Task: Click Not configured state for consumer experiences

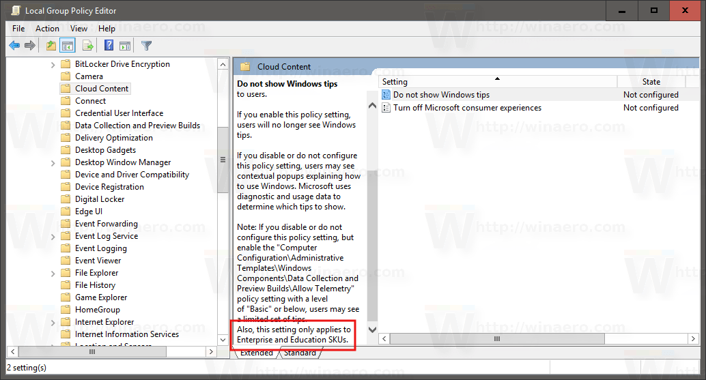Action: click(x=651, y=108)
